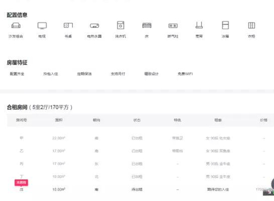Viewport: 274px width, 201px height.
Task: Click the electric water heater (电热水器) icon
Action: point(94,26)
